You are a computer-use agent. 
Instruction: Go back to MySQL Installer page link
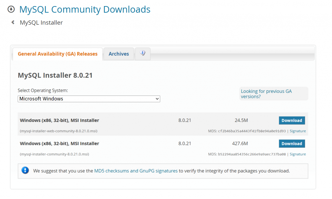click(41, 23)
